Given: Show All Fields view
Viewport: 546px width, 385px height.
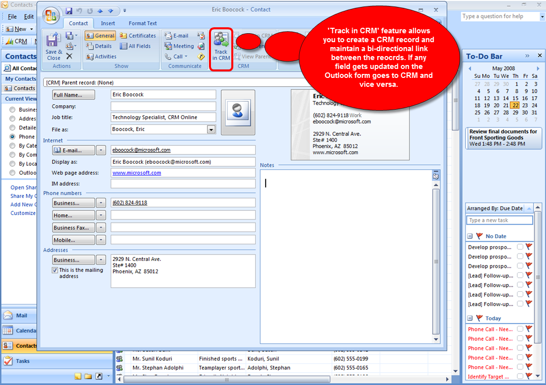Looking at the screenshot, I should 135,46.
